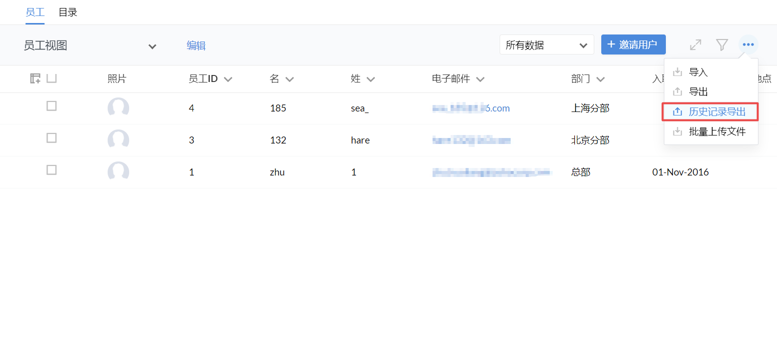Expand the 员工ID column sort arrow
The width and height of the screenshot is (777, 358).
point(228,79)
